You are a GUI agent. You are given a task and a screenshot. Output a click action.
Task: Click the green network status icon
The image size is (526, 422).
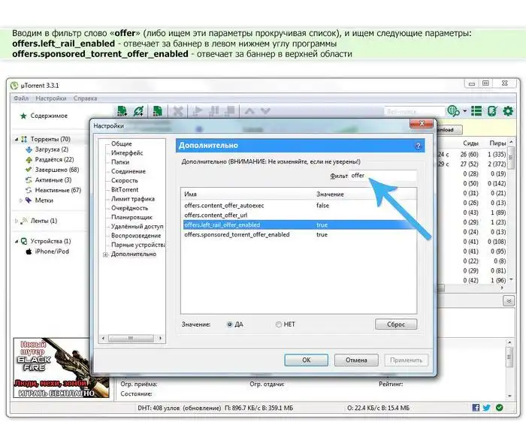(497, 408)
